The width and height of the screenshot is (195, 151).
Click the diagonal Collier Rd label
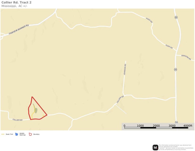pos(120,99)
